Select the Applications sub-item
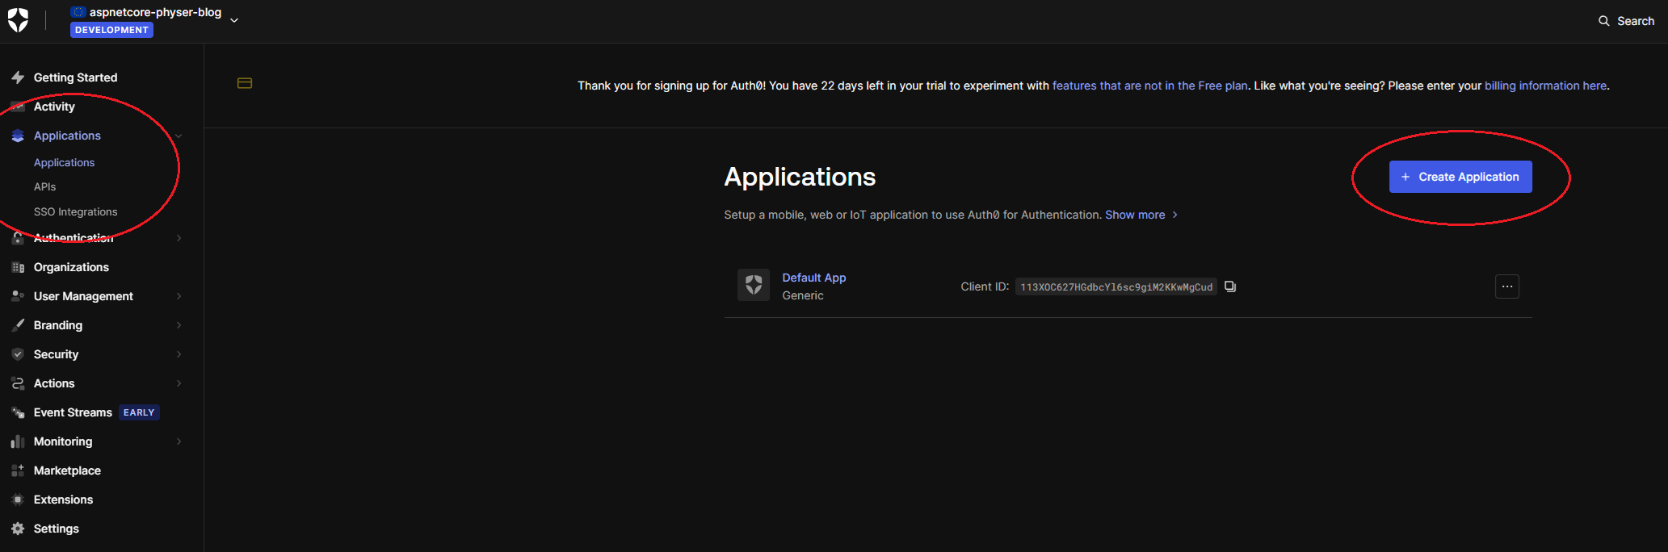This screenshot has height=552, width=1668. pyautogui.click(x=64, y=162)
